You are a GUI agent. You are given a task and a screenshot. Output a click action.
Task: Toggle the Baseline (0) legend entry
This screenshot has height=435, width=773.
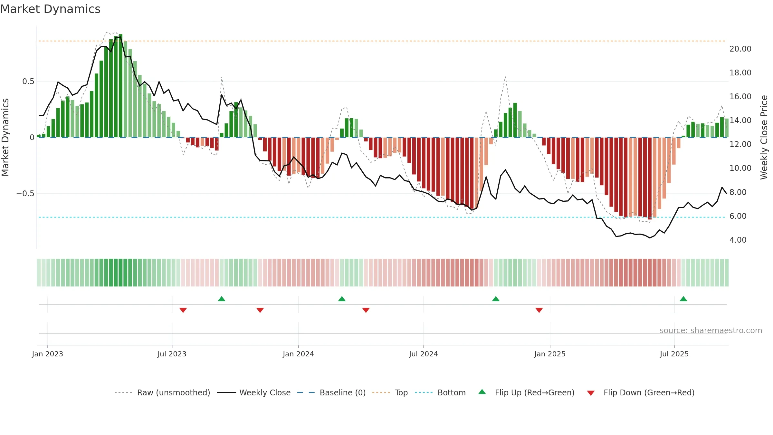click(331, 392)
